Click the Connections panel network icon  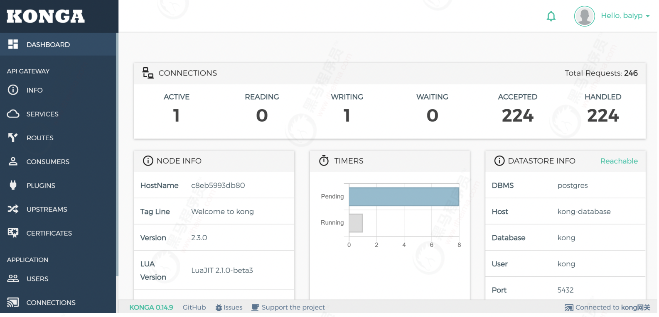tap(148, 73)
